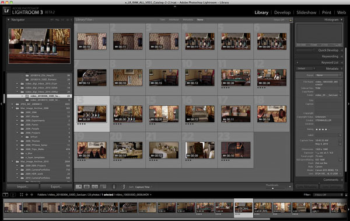Click the Import button

[x=23, y=187]
